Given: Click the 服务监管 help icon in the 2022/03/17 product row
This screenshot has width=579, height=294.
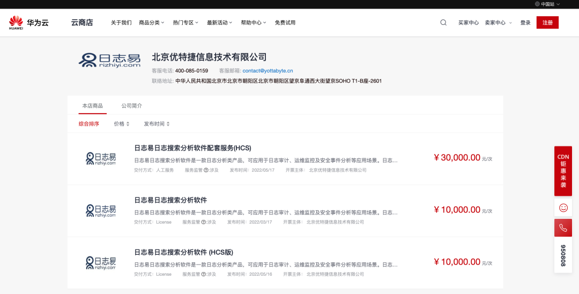Looking at the screenshot, I should 204,222.
